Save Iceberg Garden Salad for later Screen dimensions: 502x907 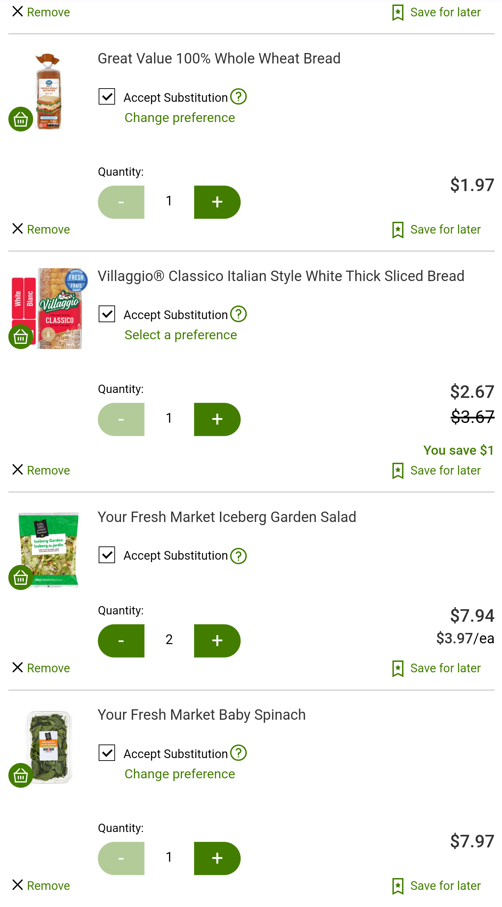point(436,668)
